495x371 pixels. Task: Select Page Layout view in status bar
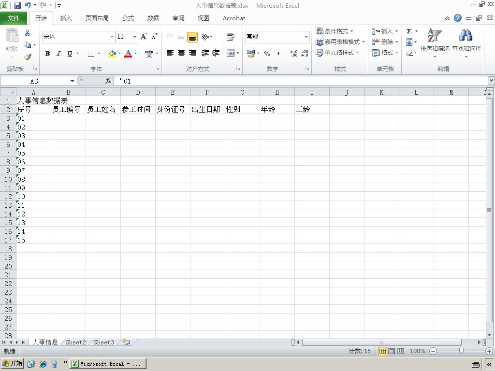392,351
